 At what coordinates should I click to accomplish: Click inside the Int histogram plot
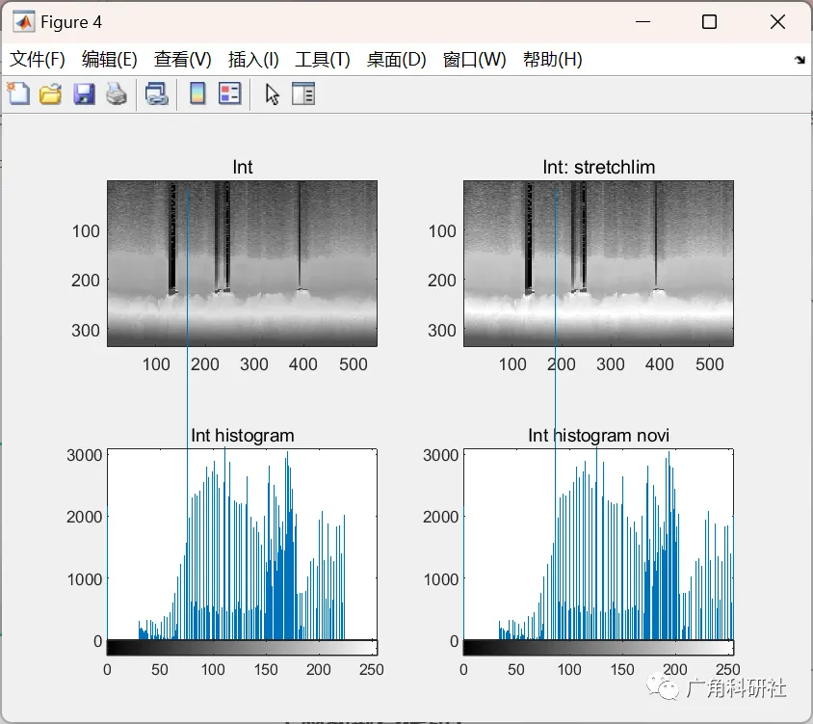242,545
